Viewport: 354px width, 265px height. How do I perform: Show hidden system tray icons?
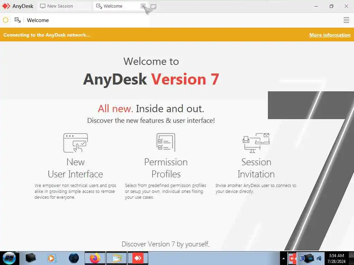click(283, 258)
